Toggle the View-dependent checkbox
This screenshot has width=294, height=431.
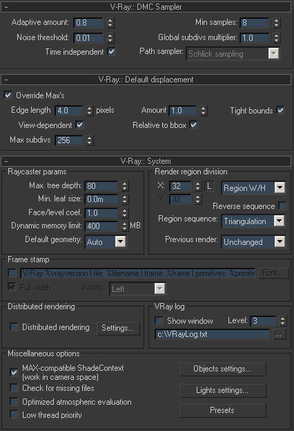pyautogui.click(x=79, y=125)
